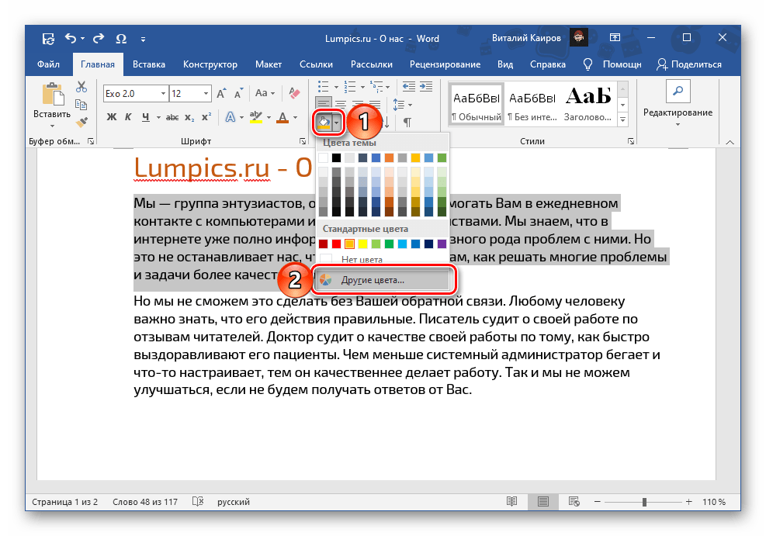Click the русский language indicator

[x=234, y=502]
